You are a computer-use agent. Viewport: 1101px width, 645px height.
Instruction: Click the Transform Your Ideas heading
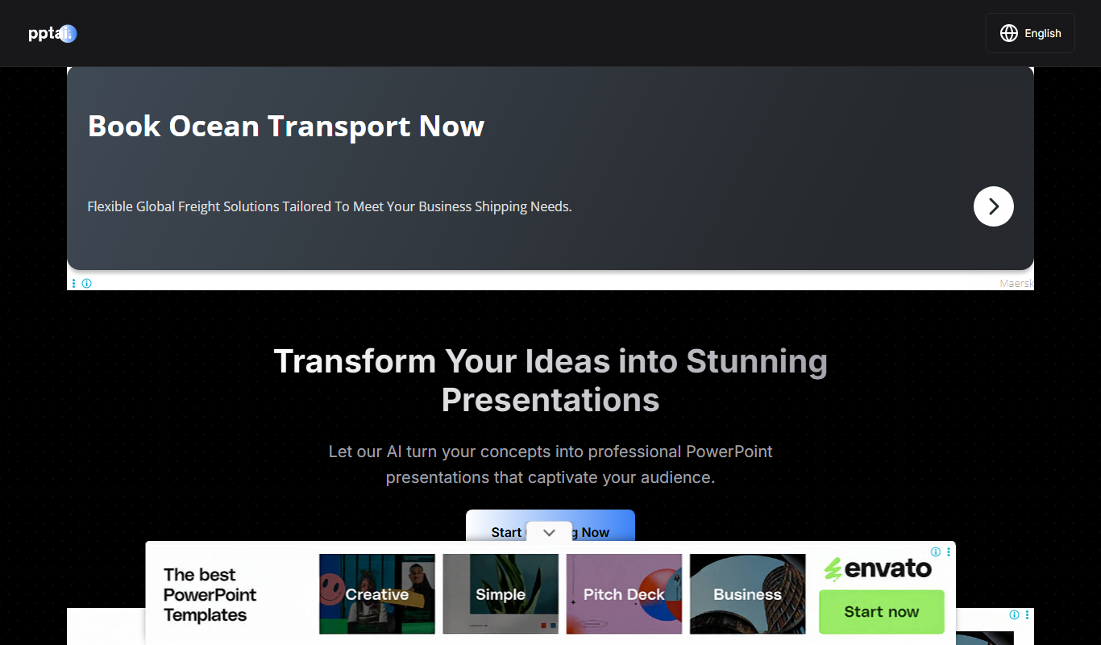pos(550,381)
